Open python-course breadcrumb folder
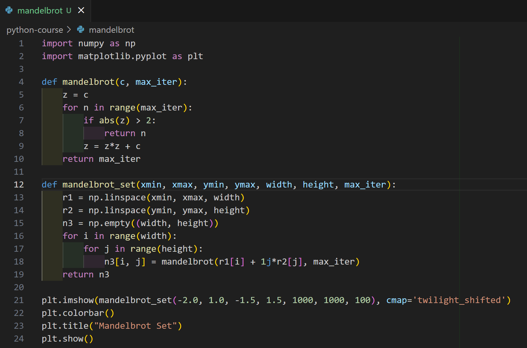Viewport: 527px width, 348px height. (35, 30)
